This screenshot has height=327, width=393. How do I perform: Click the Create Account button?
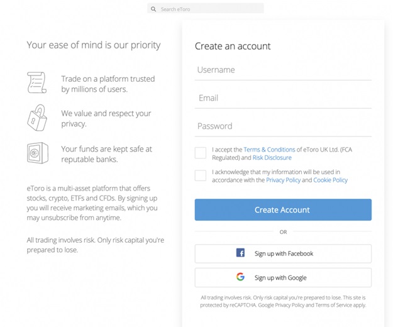[283, 210]
